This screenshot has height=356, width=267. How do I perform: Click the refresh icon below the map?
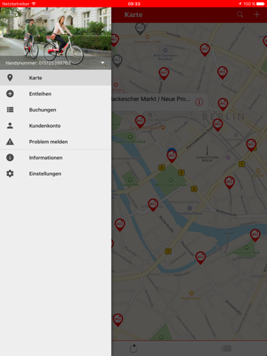click(x=133, y=349)
